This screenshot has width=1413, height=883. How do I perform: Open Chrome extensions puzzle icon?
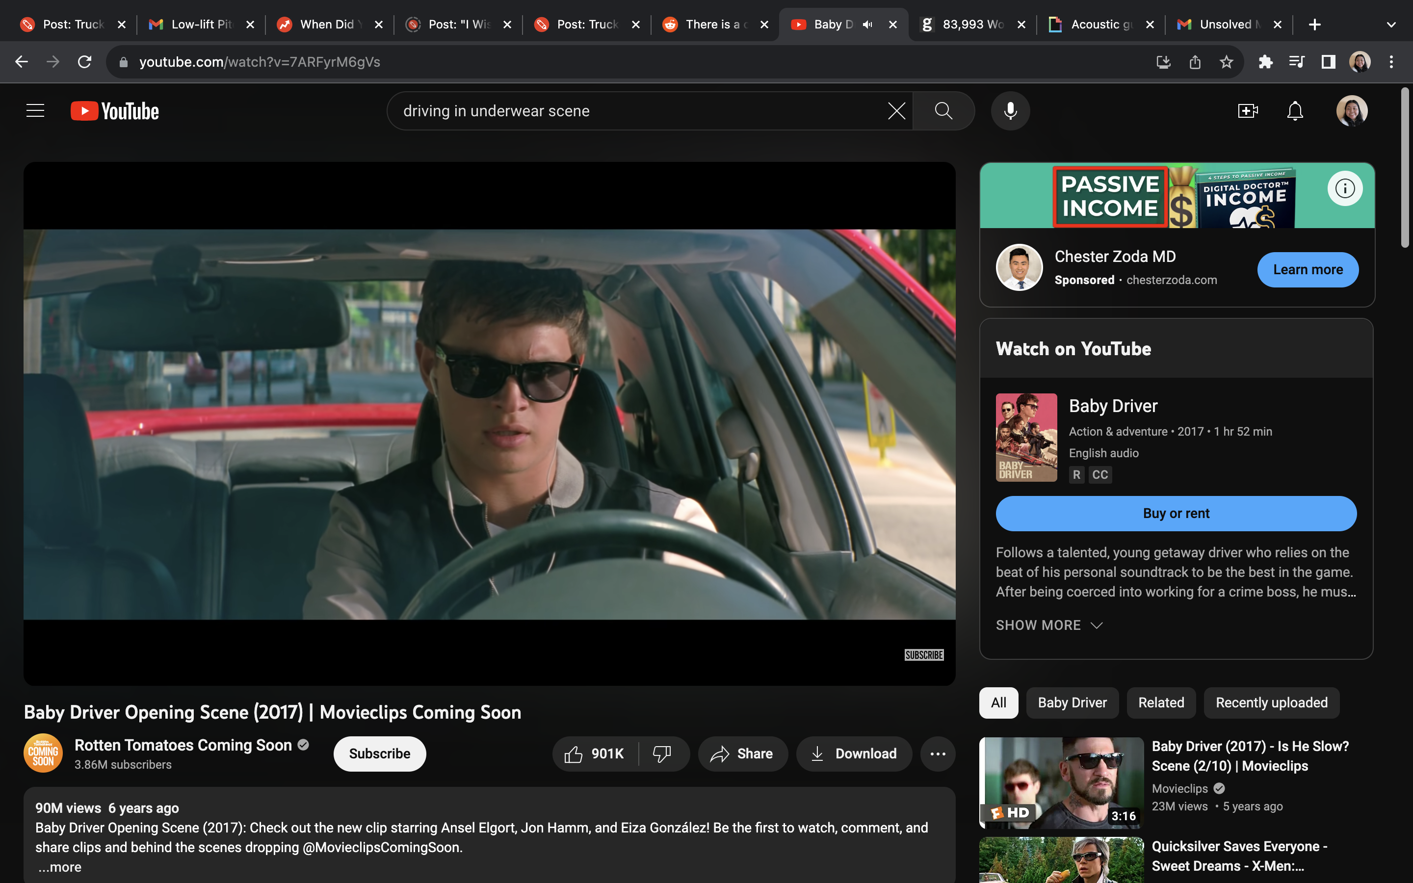(1265, 62)
